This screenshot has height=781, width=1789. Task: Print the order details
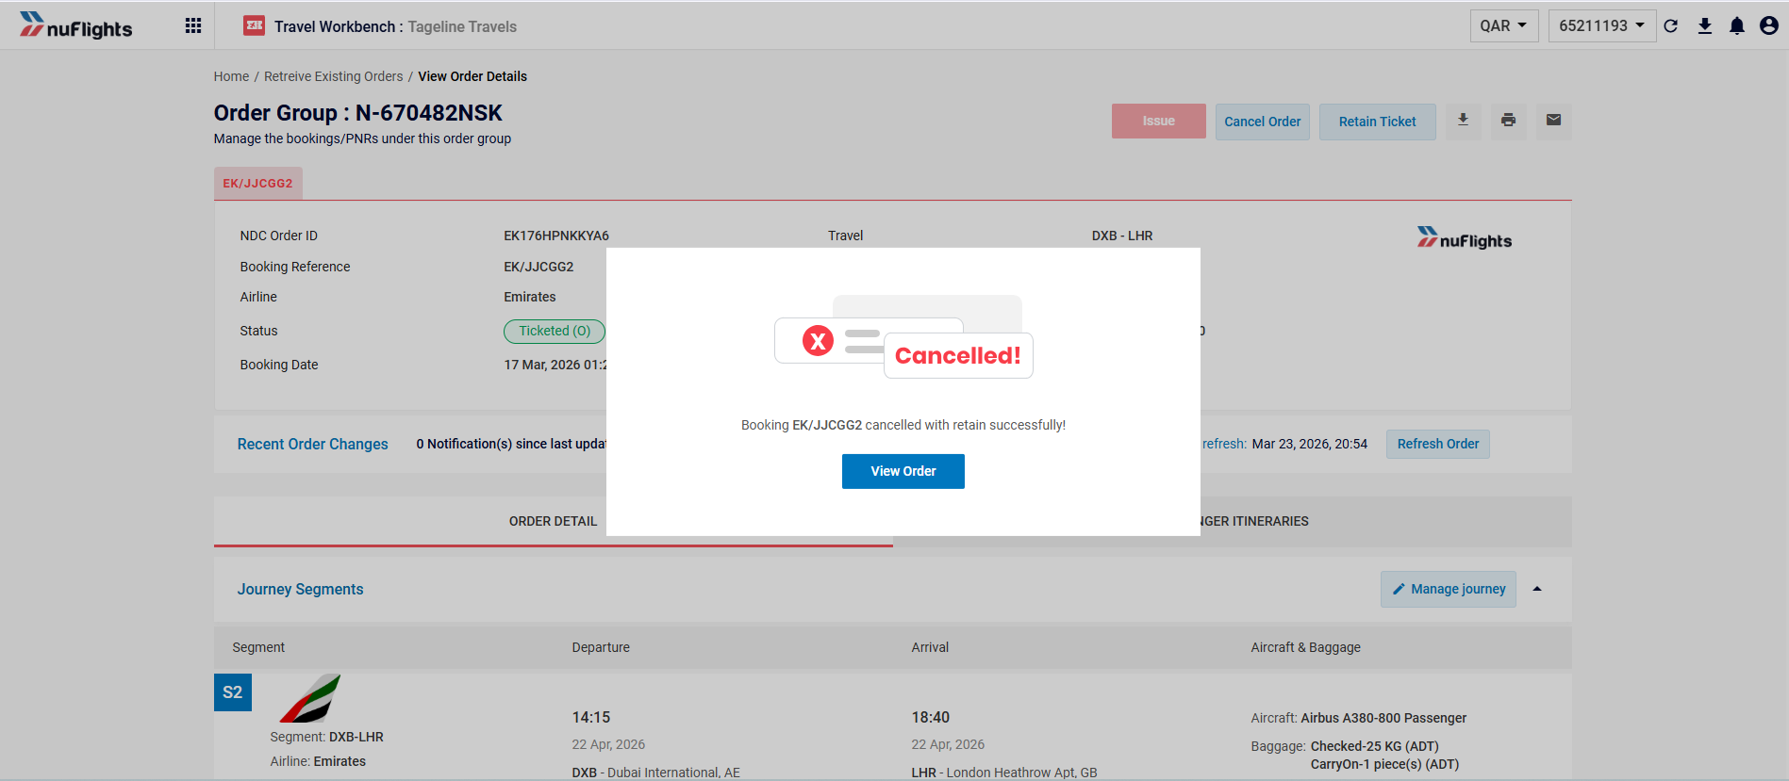pyautogui.click(x=1508, y=121)
